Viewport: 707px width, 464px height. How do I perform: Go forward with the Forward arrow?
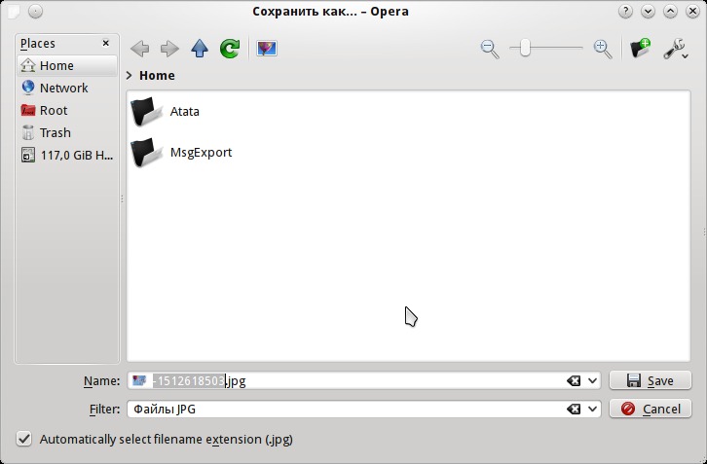169,49
